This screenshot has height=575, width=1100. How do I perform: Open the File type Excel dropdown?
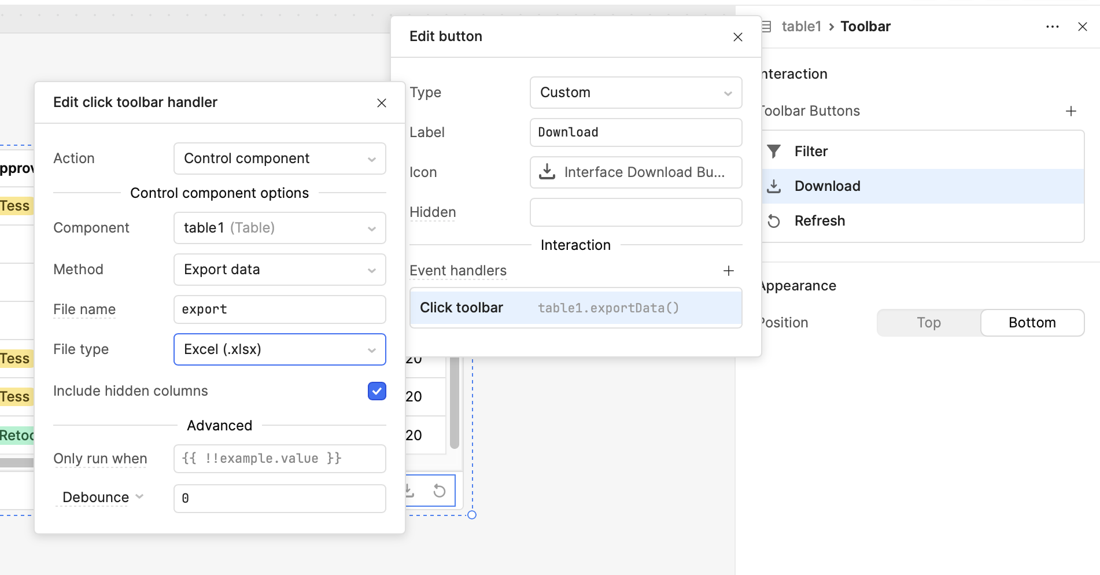[280, 349]
